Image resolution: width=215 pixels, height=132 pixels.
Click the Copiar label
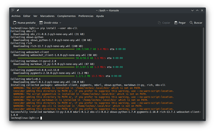pyautogui.click(x=166, y=23)
